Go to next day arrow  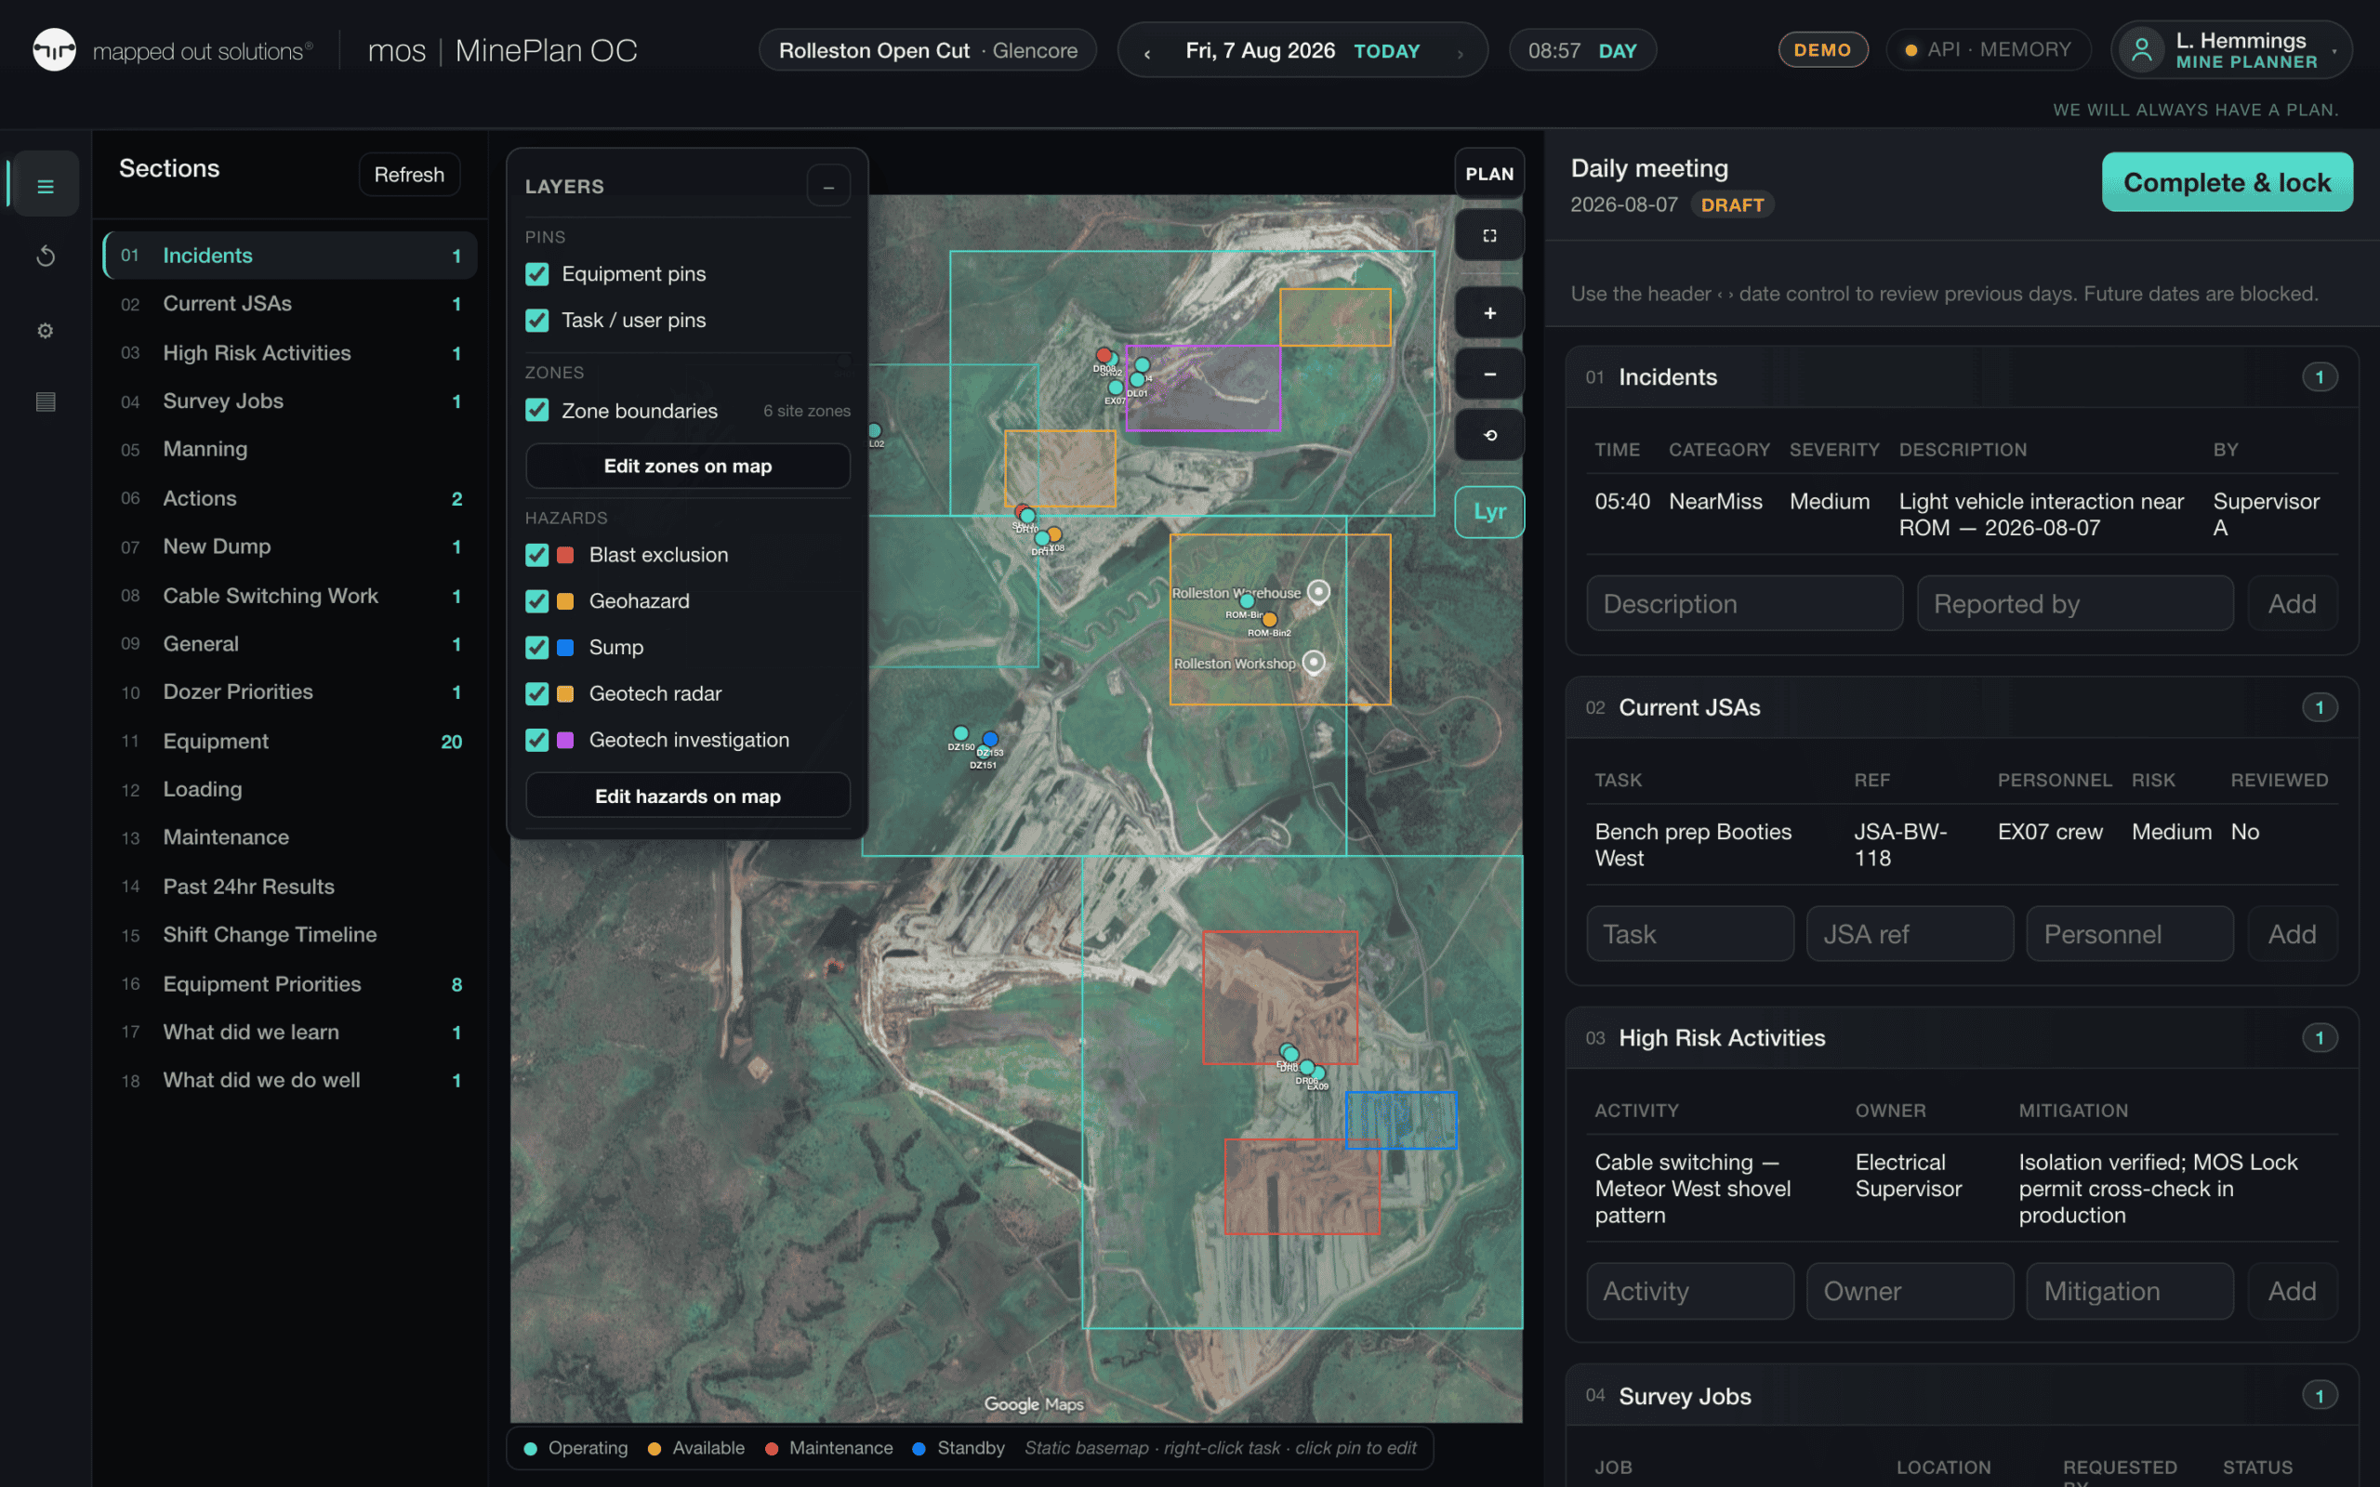point(1460,52)
